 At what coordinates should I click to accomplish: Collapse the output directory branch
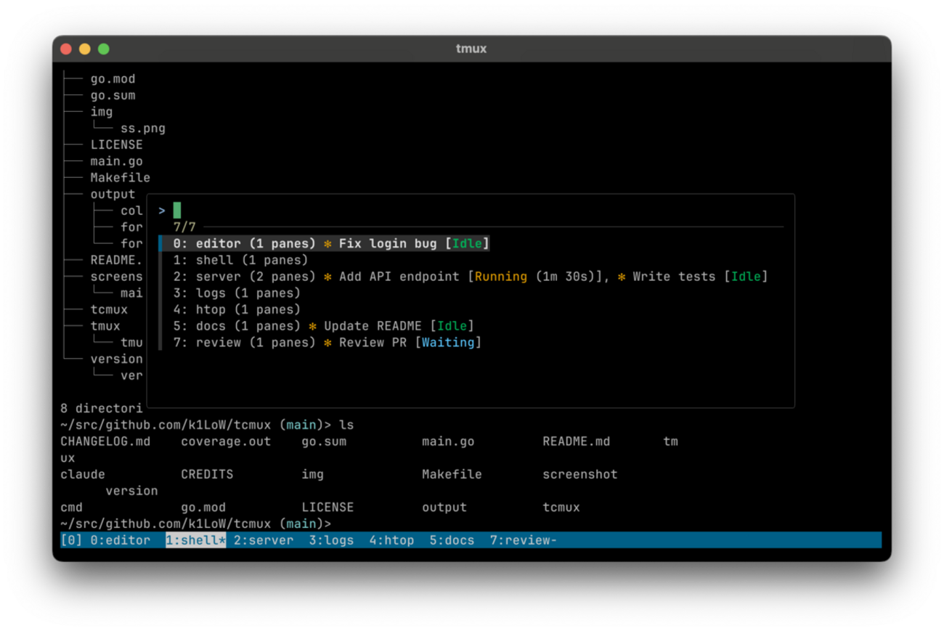pyautogui.click(x=112, y=193)
